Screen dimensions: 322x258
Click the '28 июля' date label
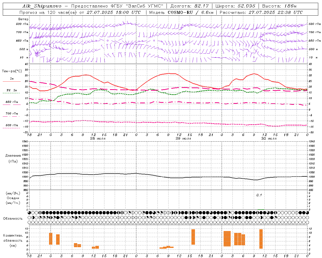pos(98,139)
